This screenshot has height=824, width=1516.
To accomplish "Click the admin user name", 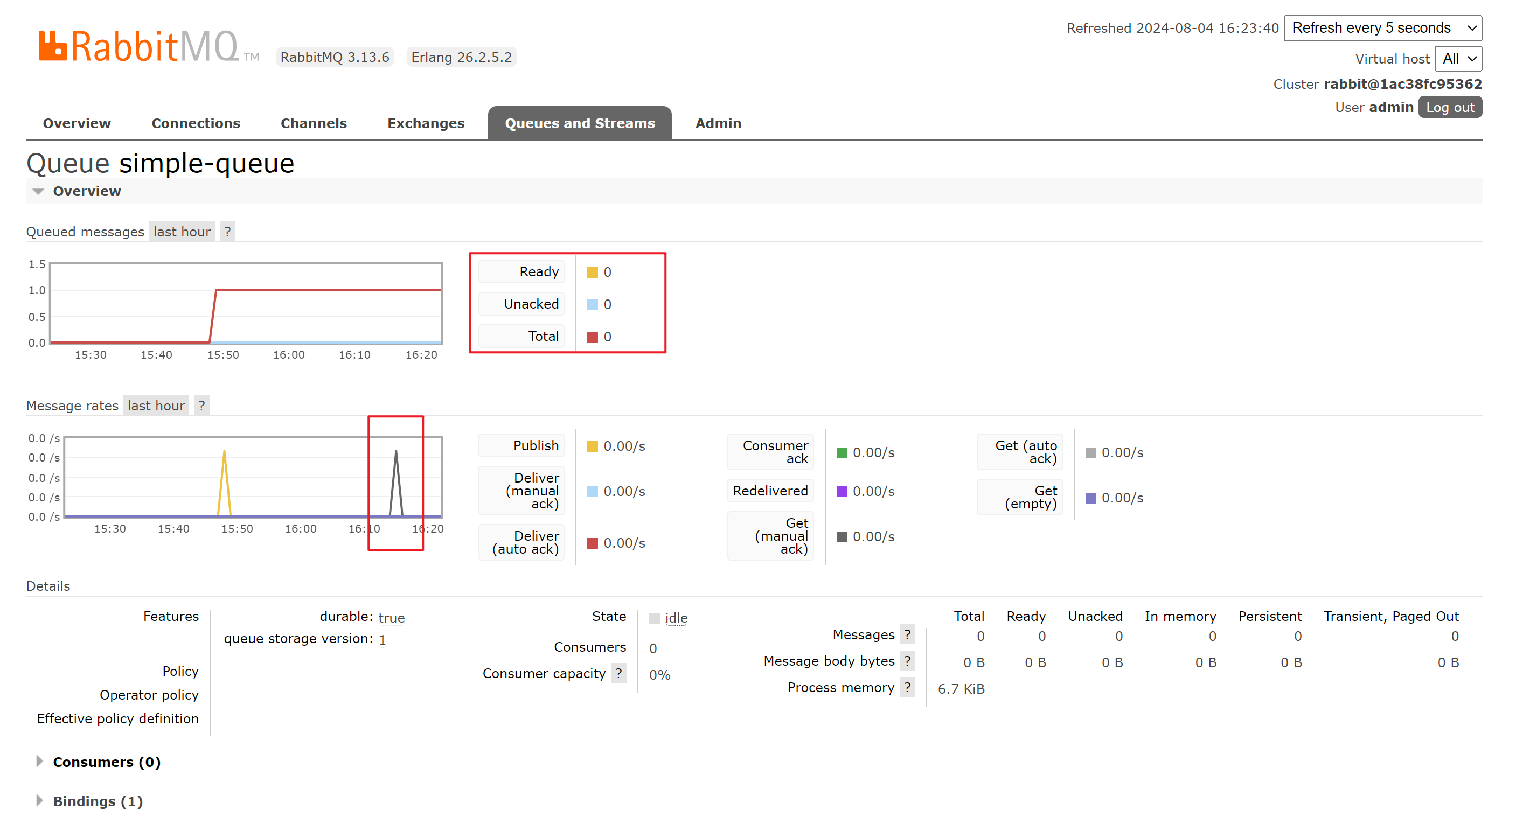I will tap(1391, 108).
